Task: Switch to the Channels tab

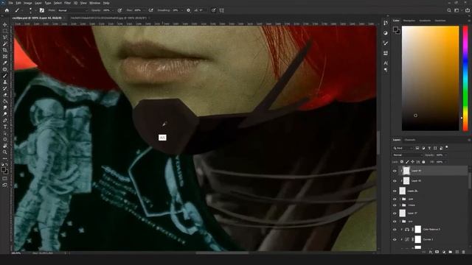Action: pos(410,140)
